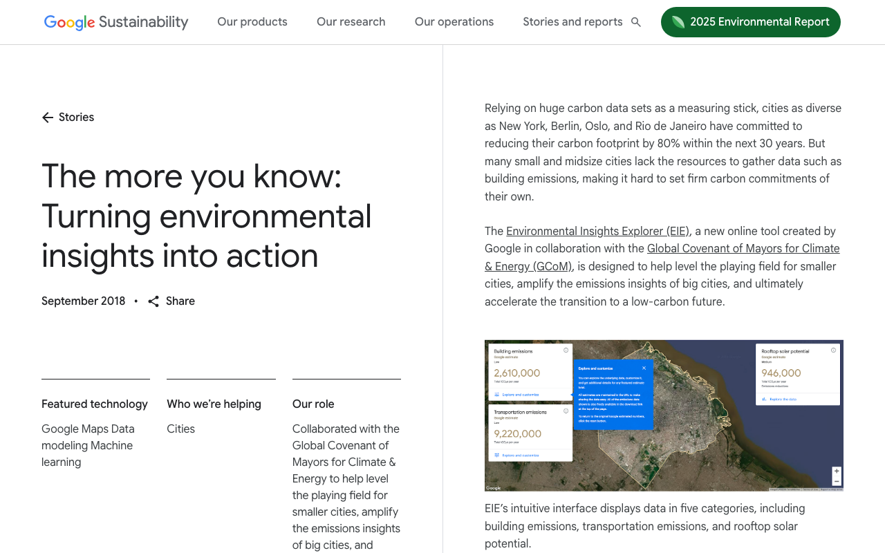Viewport: 885px width, 553px height.
Task: Open Environmental Insights Explorer (EIE) link
Action: (x=598, y=231)
